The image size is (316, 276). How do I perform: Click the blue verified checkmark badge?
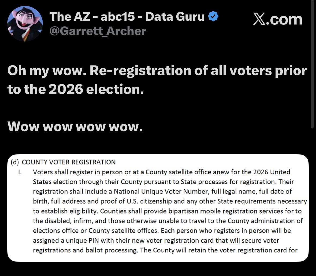(x=213, y=17)
